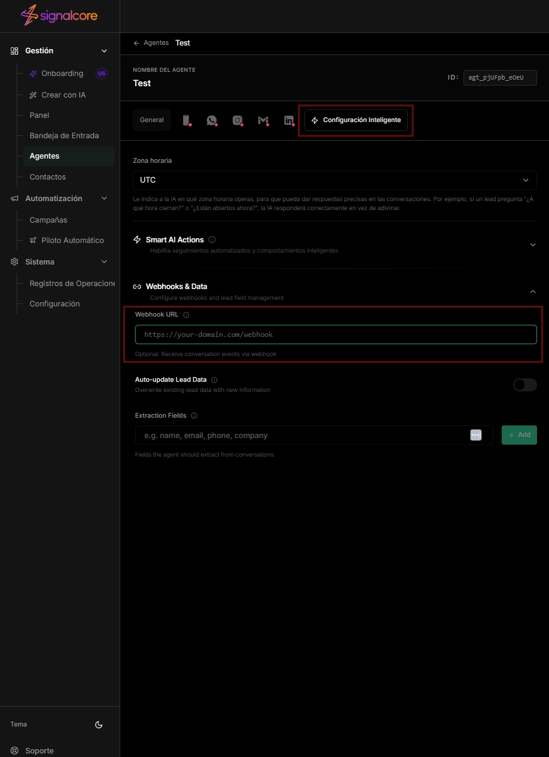Open Registros de Operaciones
Image resolution: width=549 pixels, height=757 pixels.
coord(72,284)
